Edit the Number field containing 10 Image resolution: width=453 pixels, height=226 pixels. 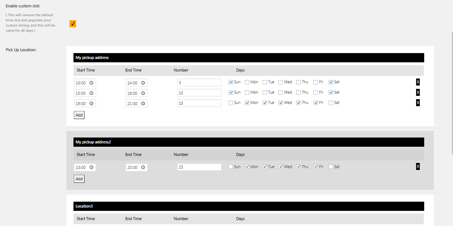point(199,93)
